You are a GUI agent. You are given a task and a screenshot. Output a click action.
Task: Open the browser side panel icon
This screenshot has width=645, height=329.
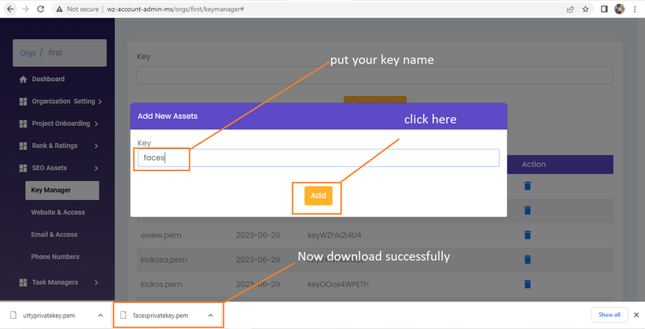(x=603, y=9)
